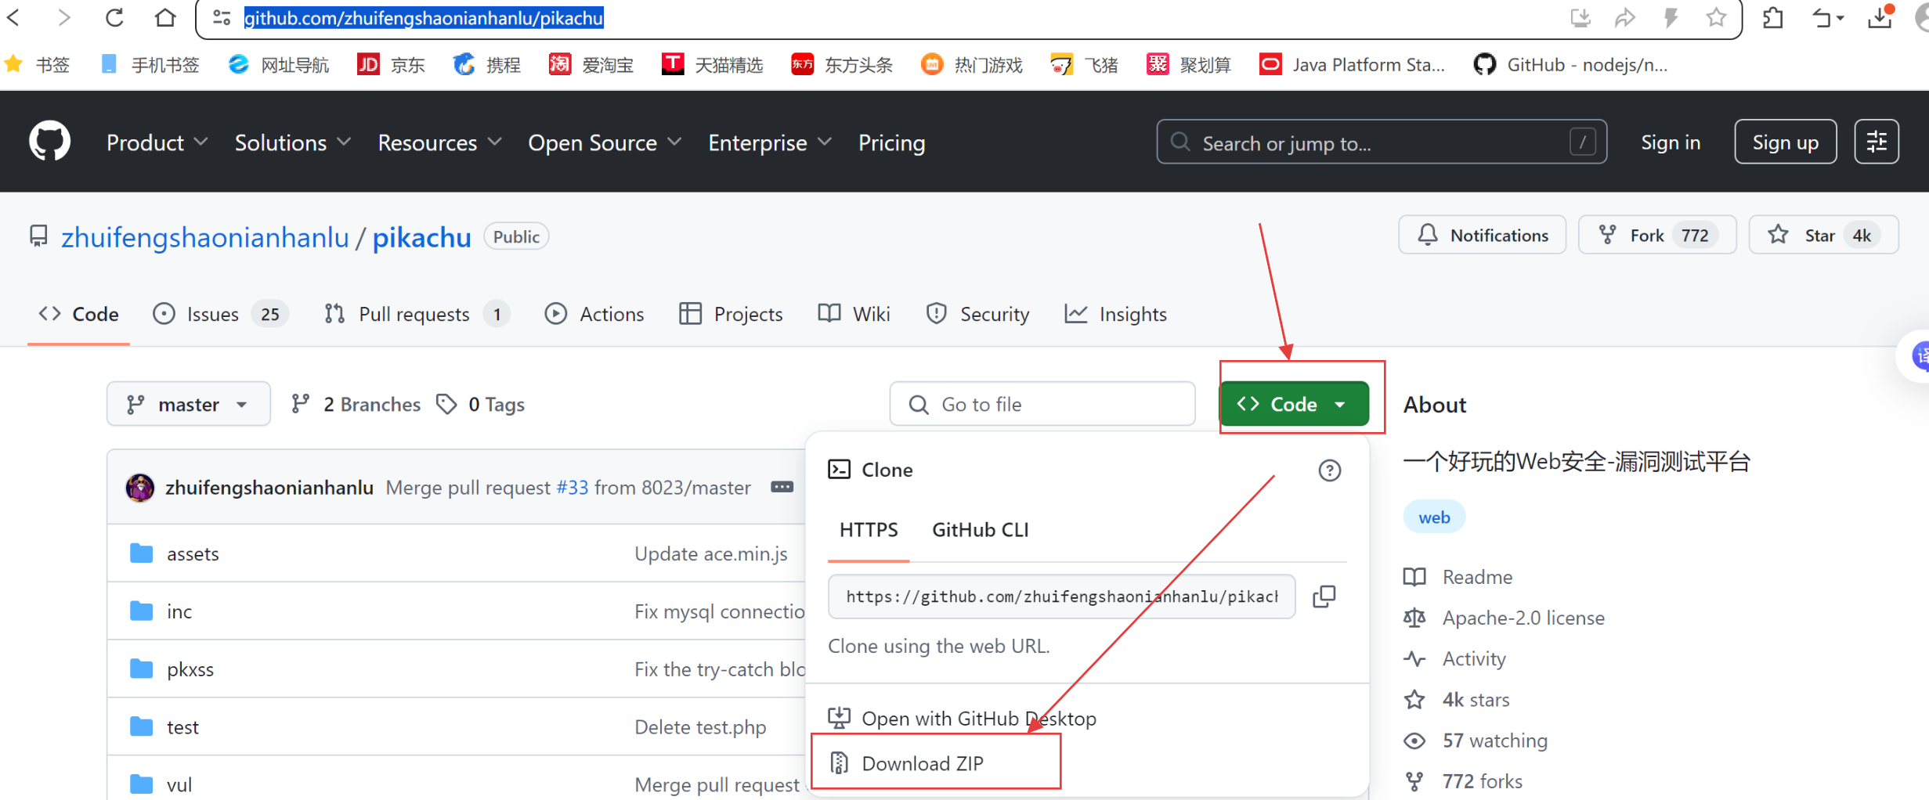Screen dimensions: 1929x800
Task: Open the clone help question mark icon
Action: pos(1329,470)
